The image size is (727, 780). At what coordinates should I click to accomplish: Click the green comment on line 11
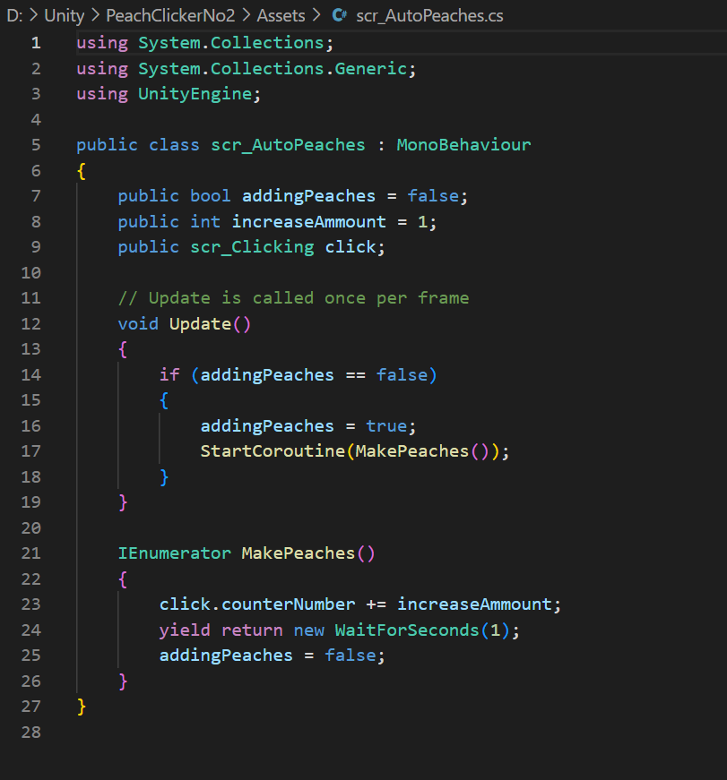point(293,298)
